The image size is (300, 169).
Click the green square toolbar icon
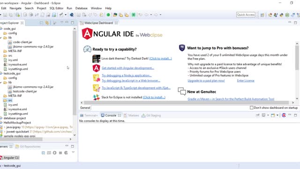[x=134, y=15]
